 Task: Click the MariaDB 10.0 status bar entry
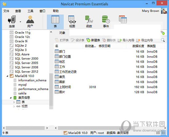tap(76, 133)
